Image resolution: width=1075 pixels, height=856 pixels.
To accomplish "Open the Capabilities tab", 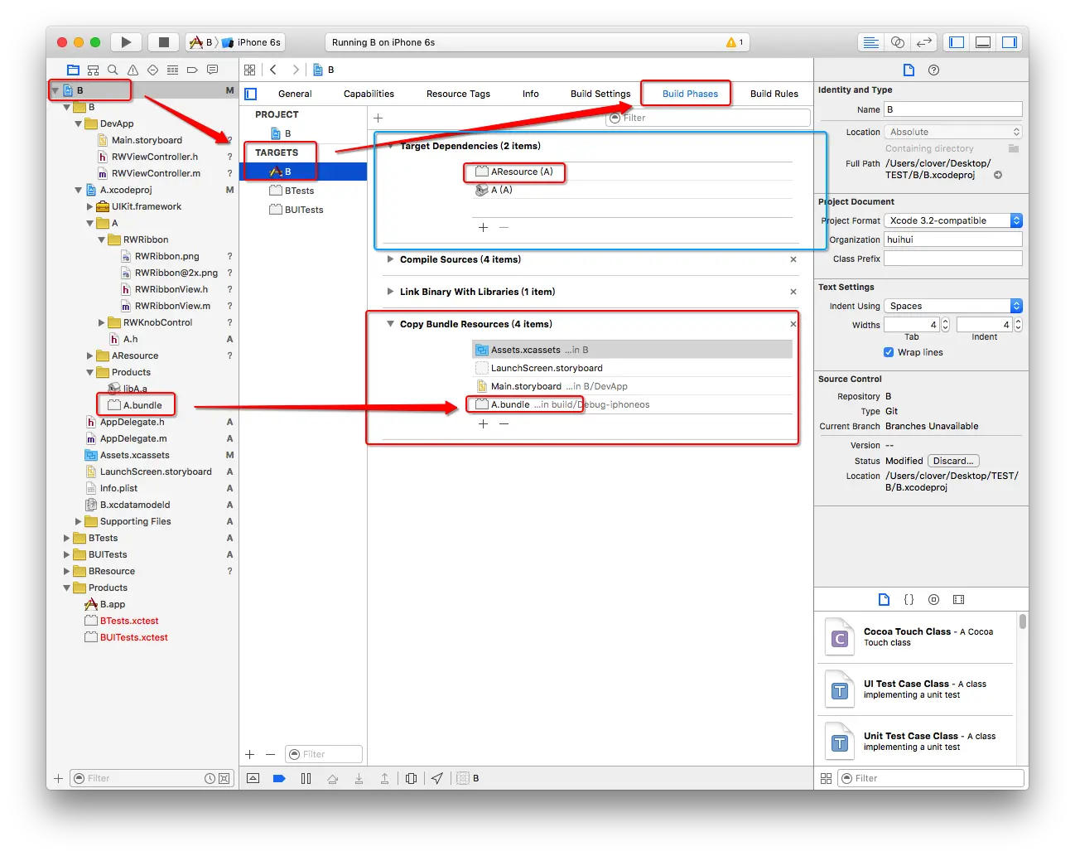I will (x=369, y=94).
